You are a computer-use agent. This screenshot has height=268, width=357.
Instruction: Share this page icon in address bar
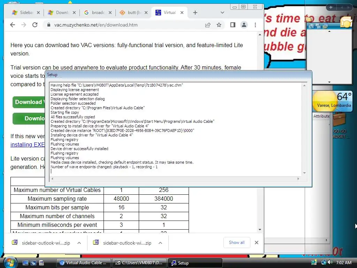(208, 25)
